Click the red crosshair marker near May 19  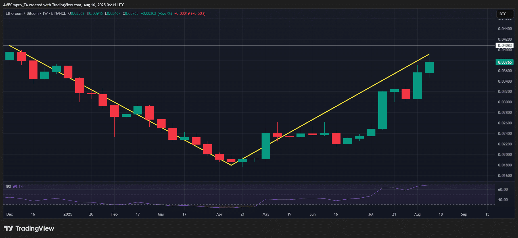tap(289, 136)
